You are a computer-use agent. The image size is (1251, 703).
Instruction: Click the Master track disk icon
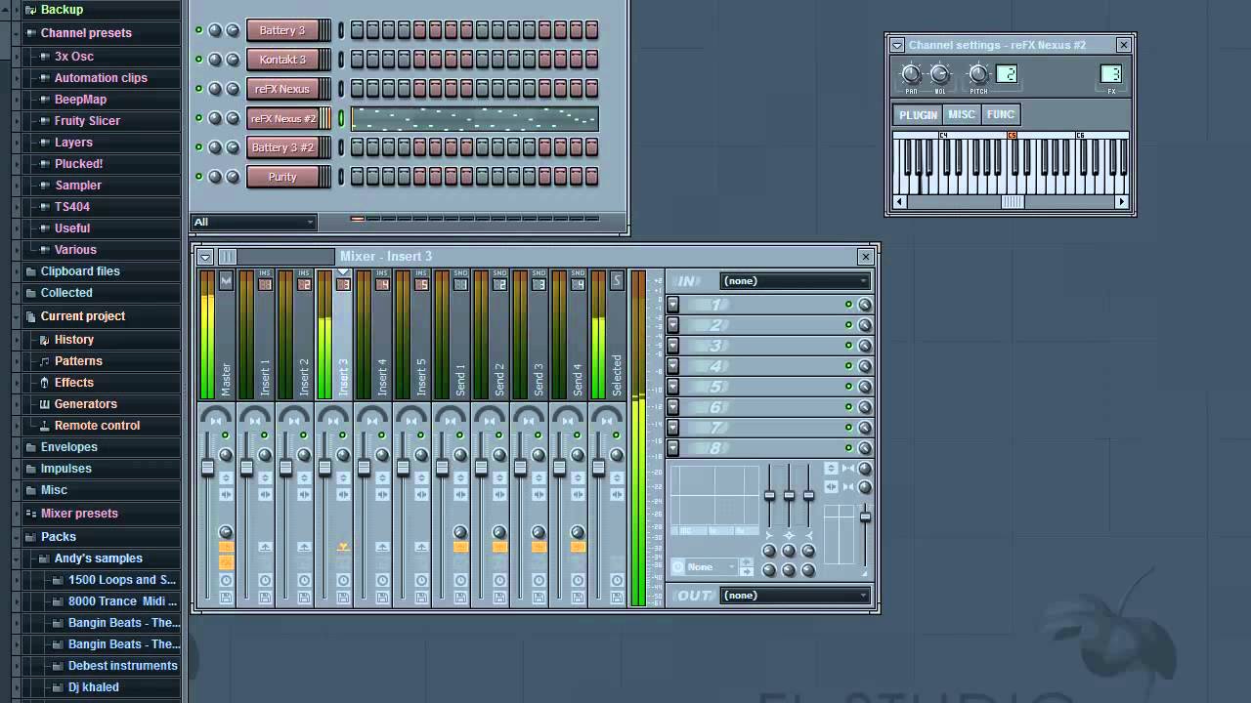[x=226, y=597]
